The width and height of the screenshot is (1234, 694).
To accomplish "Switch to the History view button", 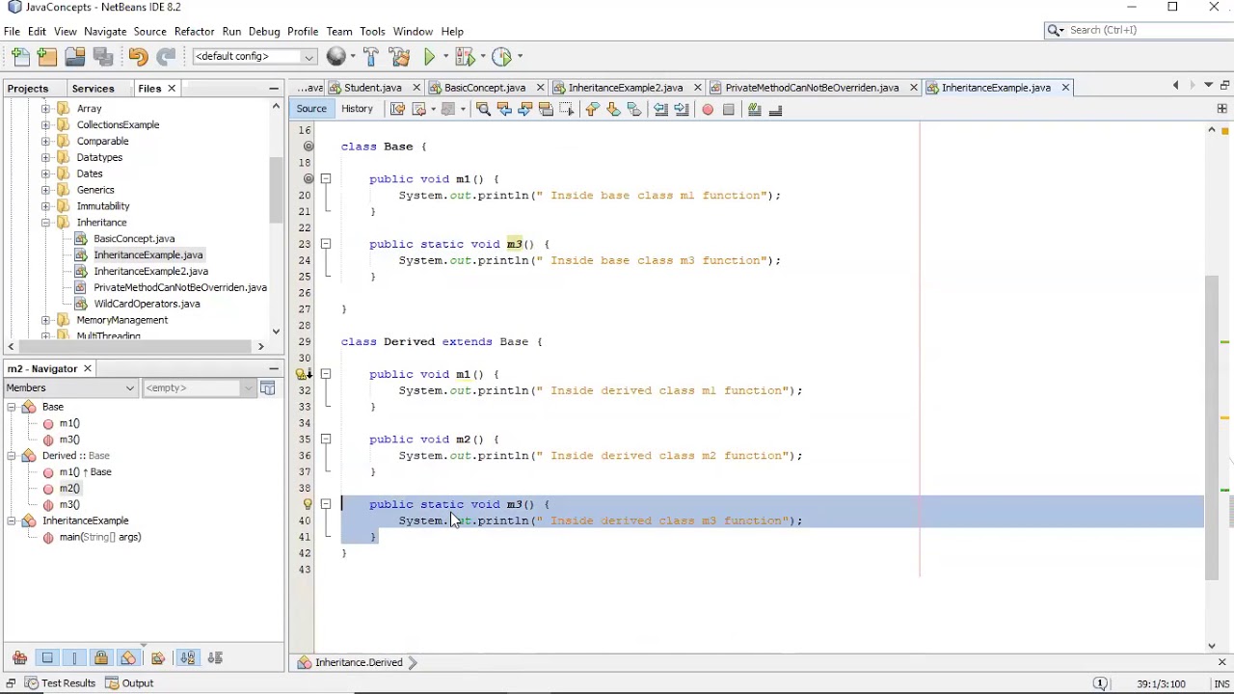I will click(x=357, y=109).
